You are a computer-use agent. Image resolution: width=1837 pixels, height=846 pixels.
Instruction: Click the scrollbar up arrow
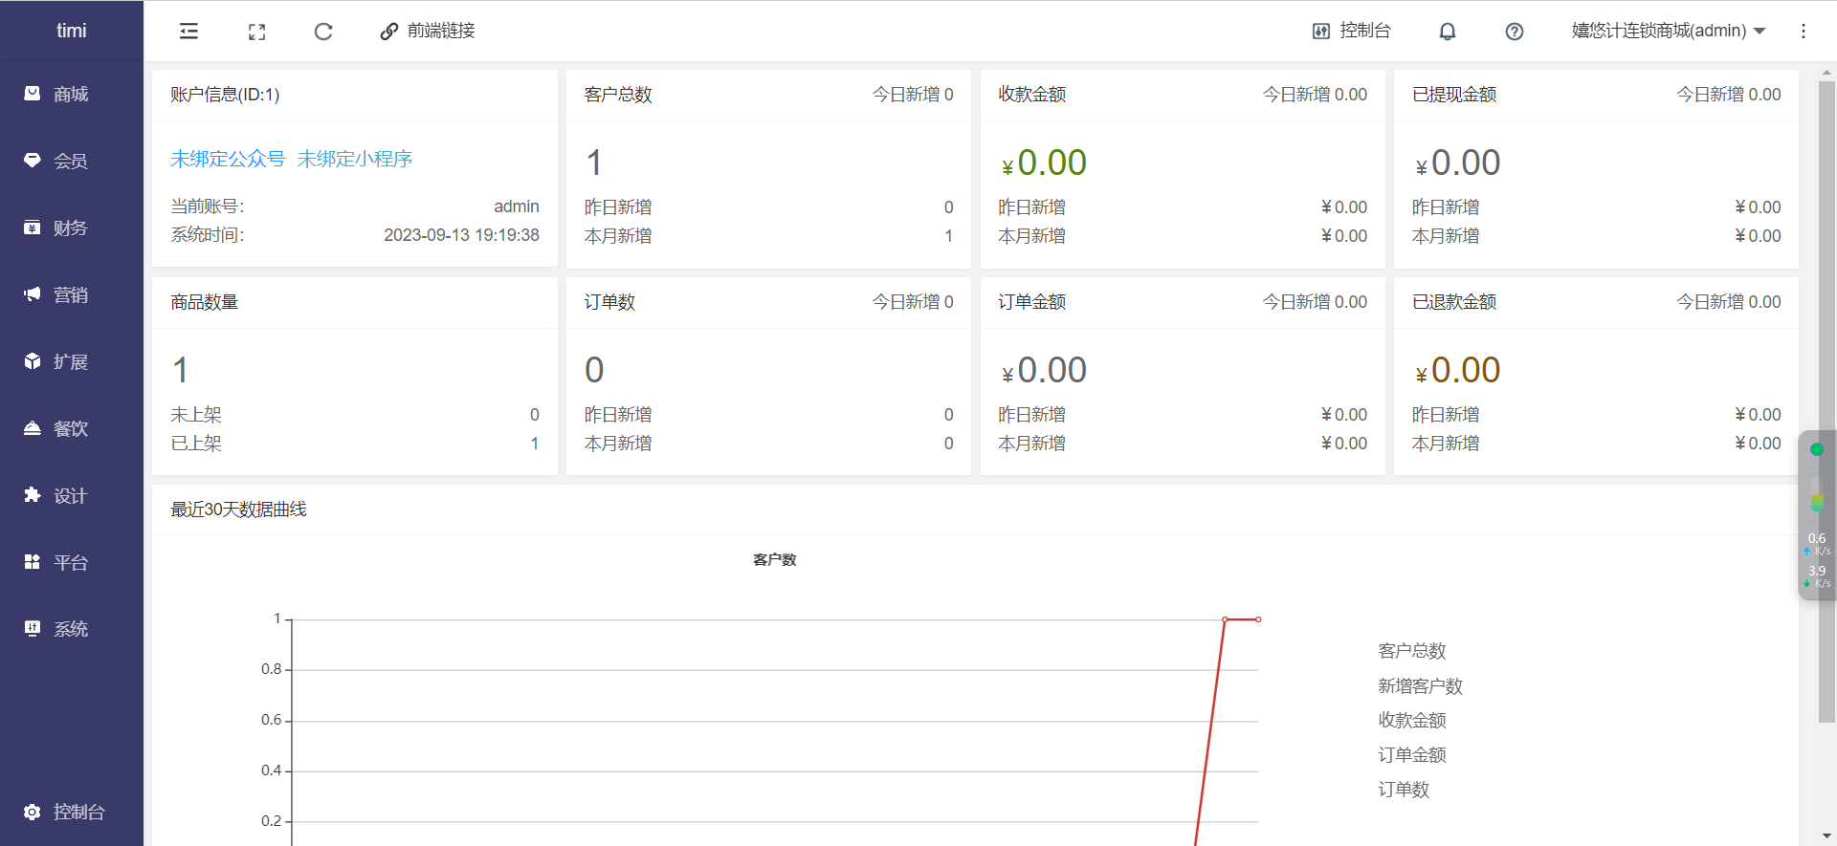tap(1827, 72)
